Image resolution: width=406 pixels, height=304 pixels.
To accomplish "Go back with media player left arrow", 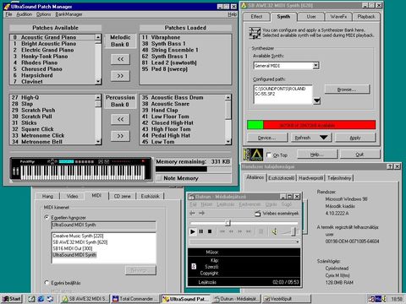I will point(192,213).
